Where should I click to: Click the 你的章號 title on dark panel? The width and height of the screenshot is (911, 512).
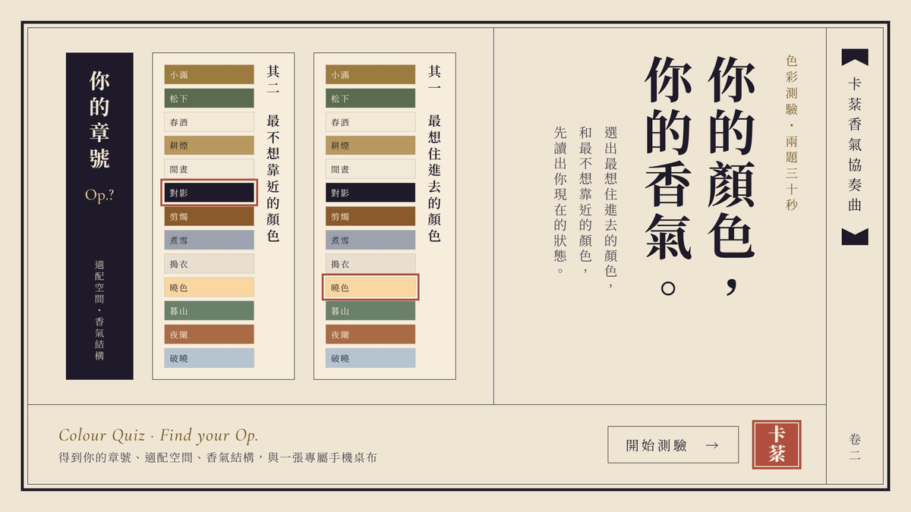point(99,119)
